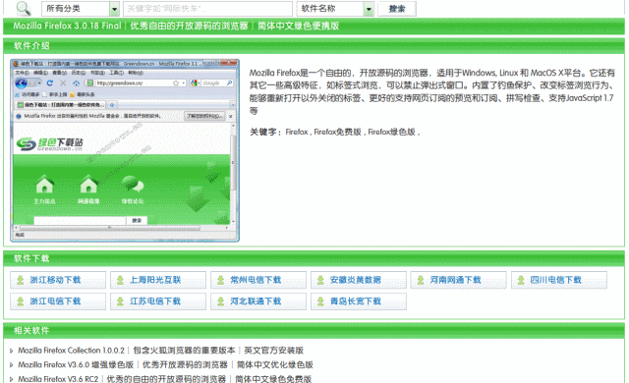The image size is (629, 383).
Task: Click the Firefox keyword link
Action: click(297, 132)
